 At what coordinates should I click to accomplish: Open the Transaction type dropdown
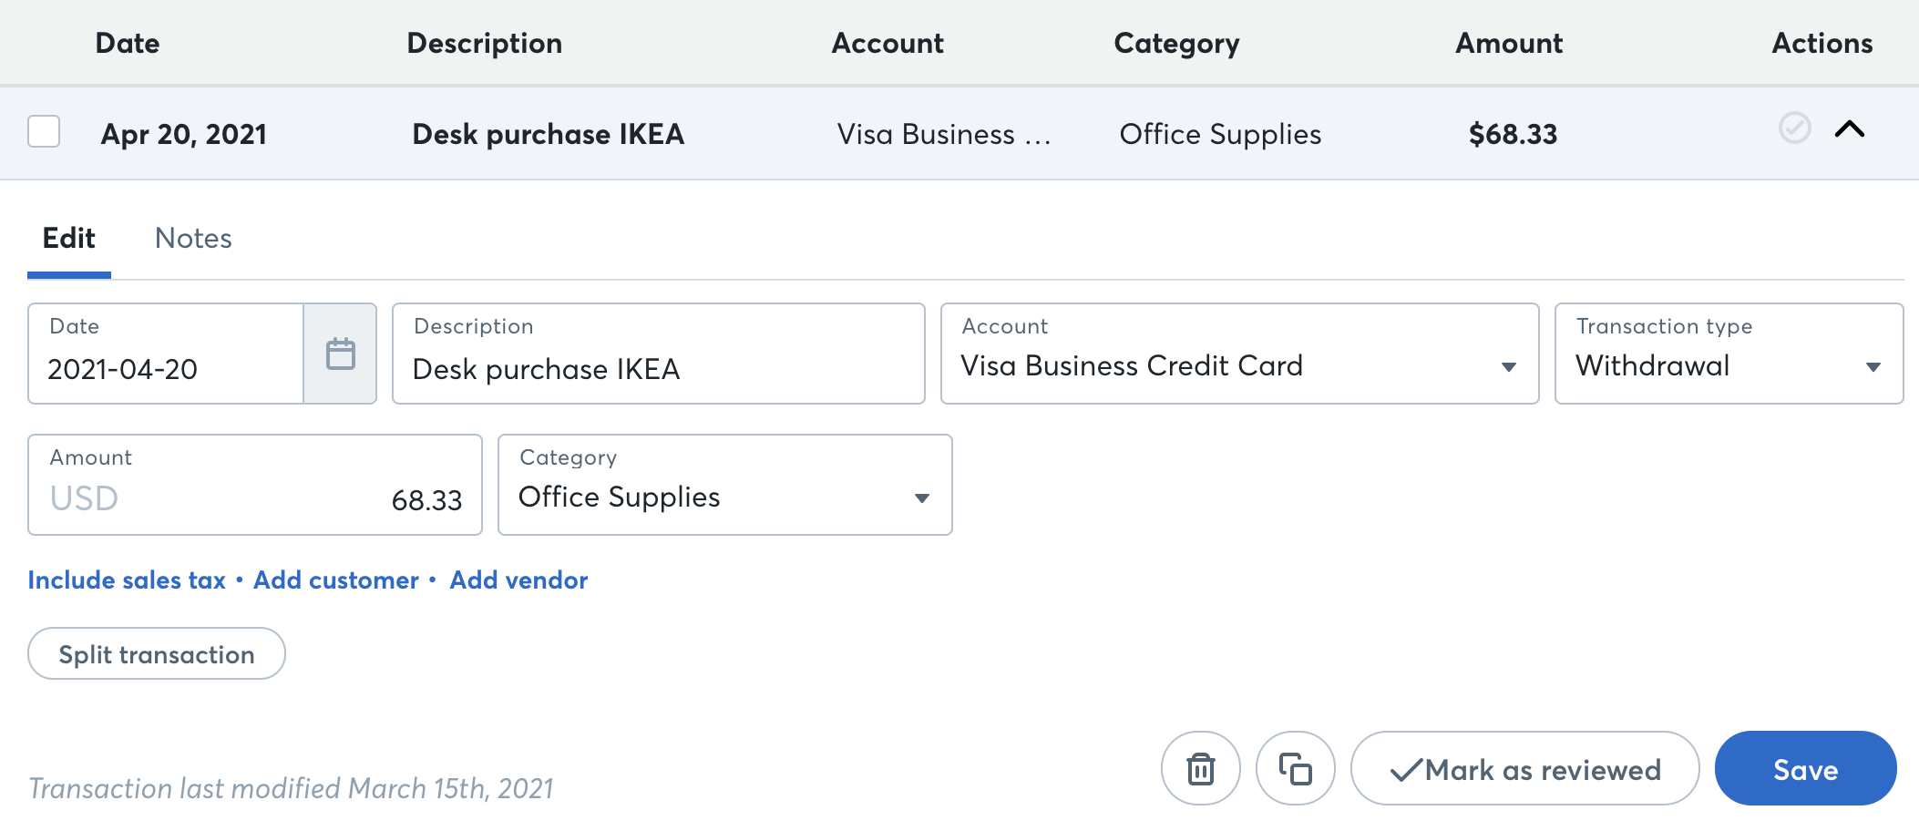pyautogui.click(x=1873, y=365)
